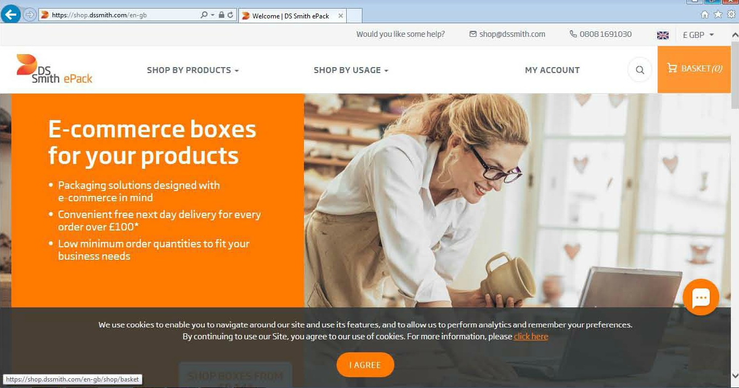Image resolution: width=739 pixels, height=388 pixels.
Task: Click the DS Smith ePack logo
Action: 54,69
